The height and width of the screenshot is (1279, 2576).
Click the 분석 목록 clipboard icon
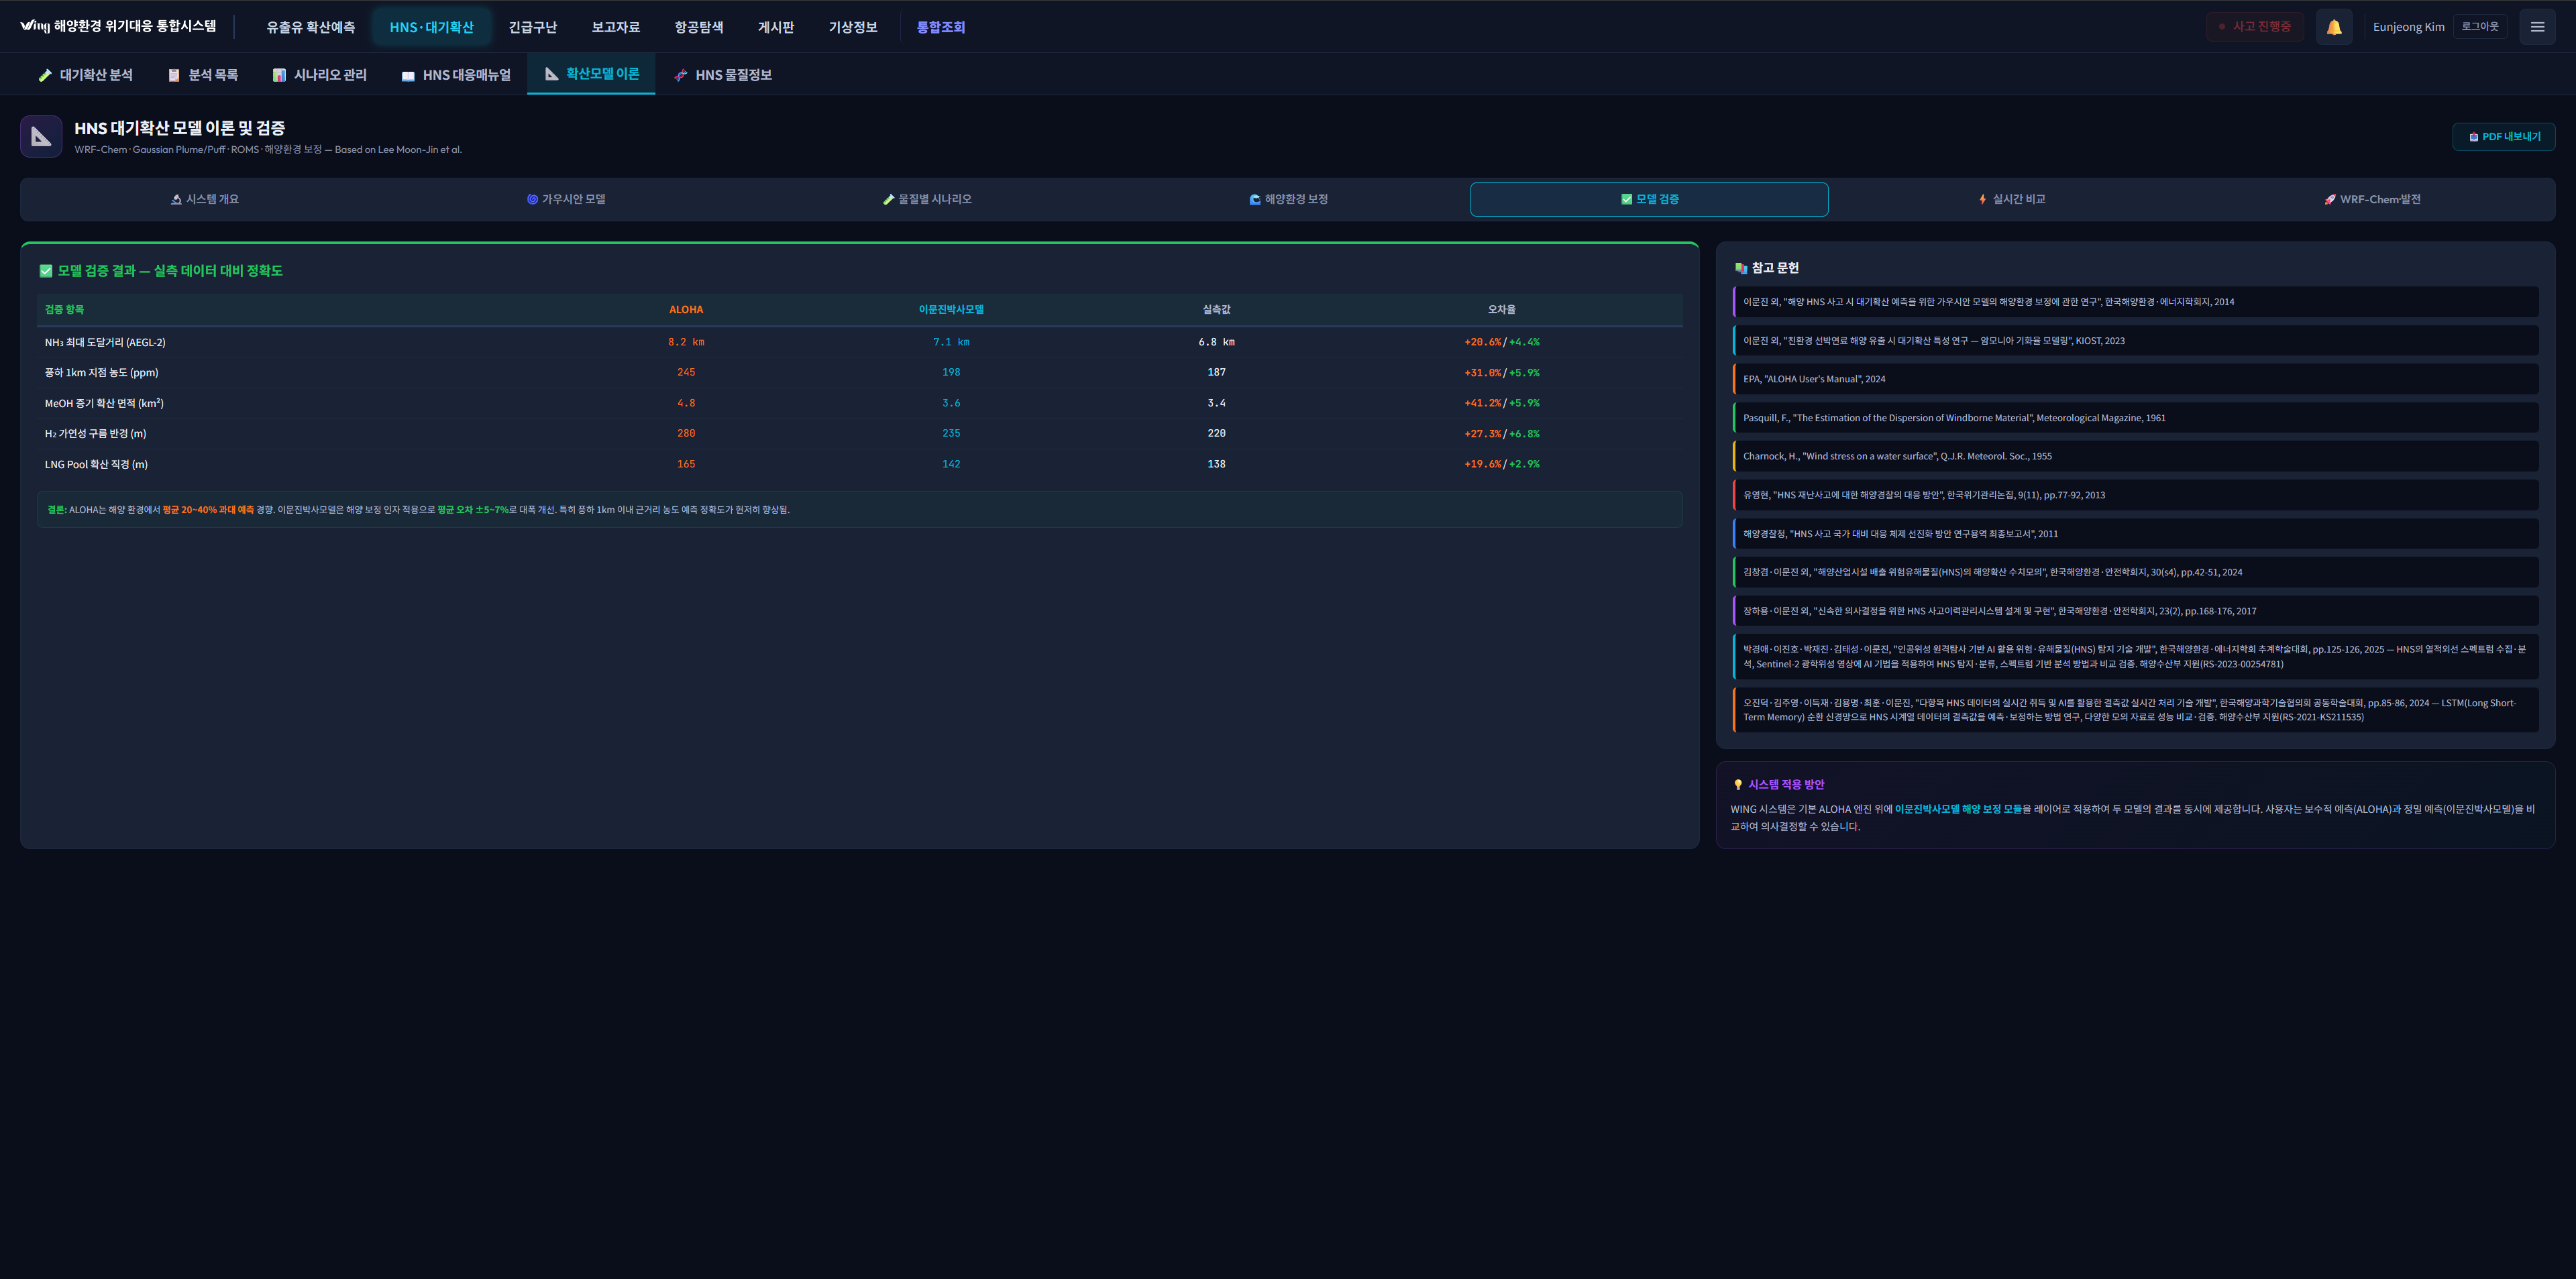(x=174, y=76)
